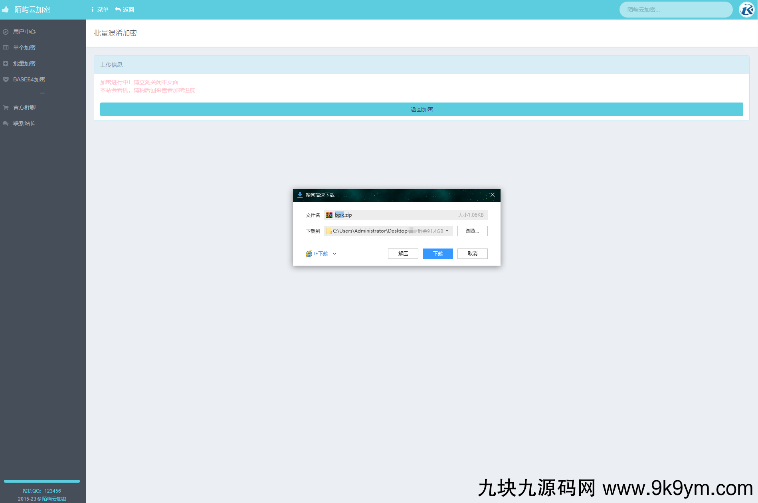758x503 pixels.
Task: Click the user avatar icon in top-right
Action: click(x=746, y=10)
